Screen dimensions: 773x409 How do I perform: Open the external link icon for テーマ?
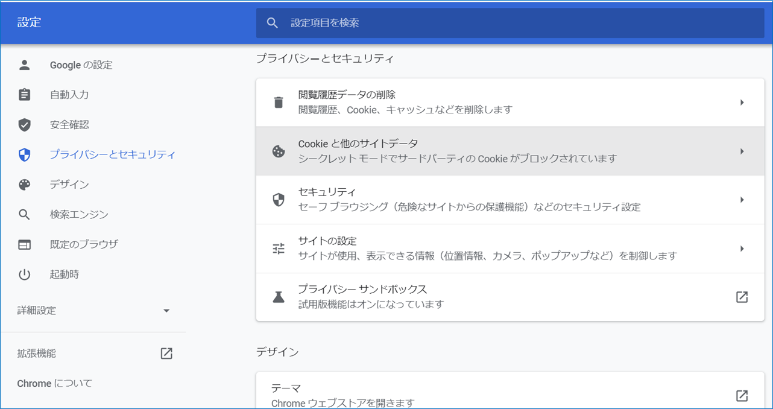[x=742, y=396]
